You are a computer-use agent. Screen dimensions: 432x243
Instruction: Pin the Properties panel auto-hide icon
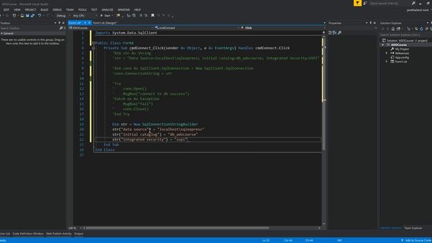[371, 23]
